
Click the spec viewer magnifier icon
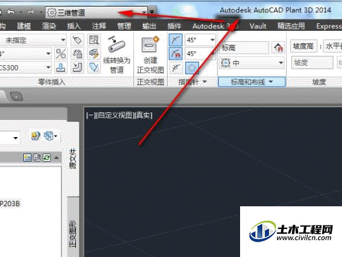point(94,40)
